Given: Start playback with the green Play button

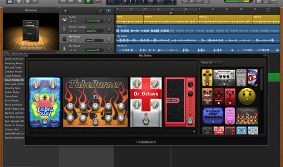Looking at the screenshot, I should pyautogui.click(x=88, y=1).
